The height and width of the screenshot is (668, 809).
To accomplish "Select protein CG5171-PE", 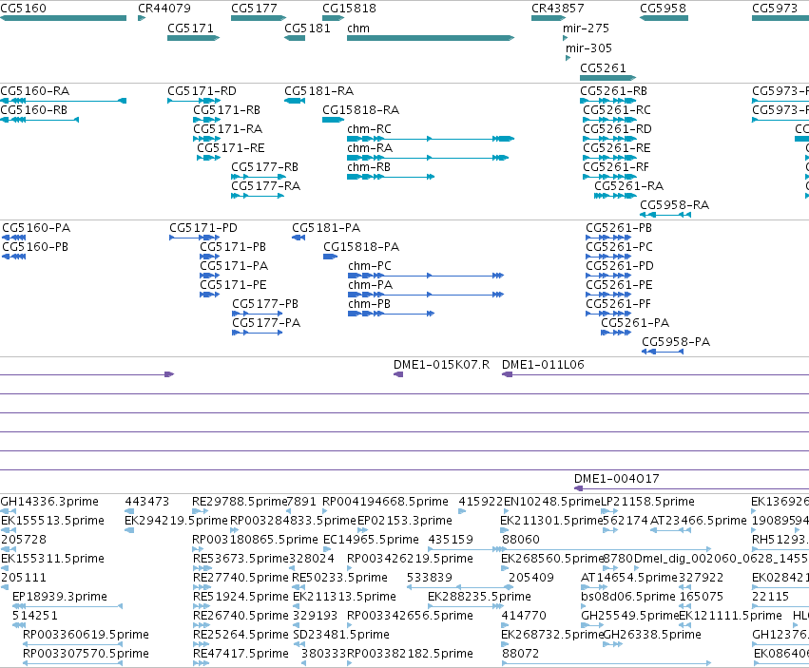I will point(233,285).
